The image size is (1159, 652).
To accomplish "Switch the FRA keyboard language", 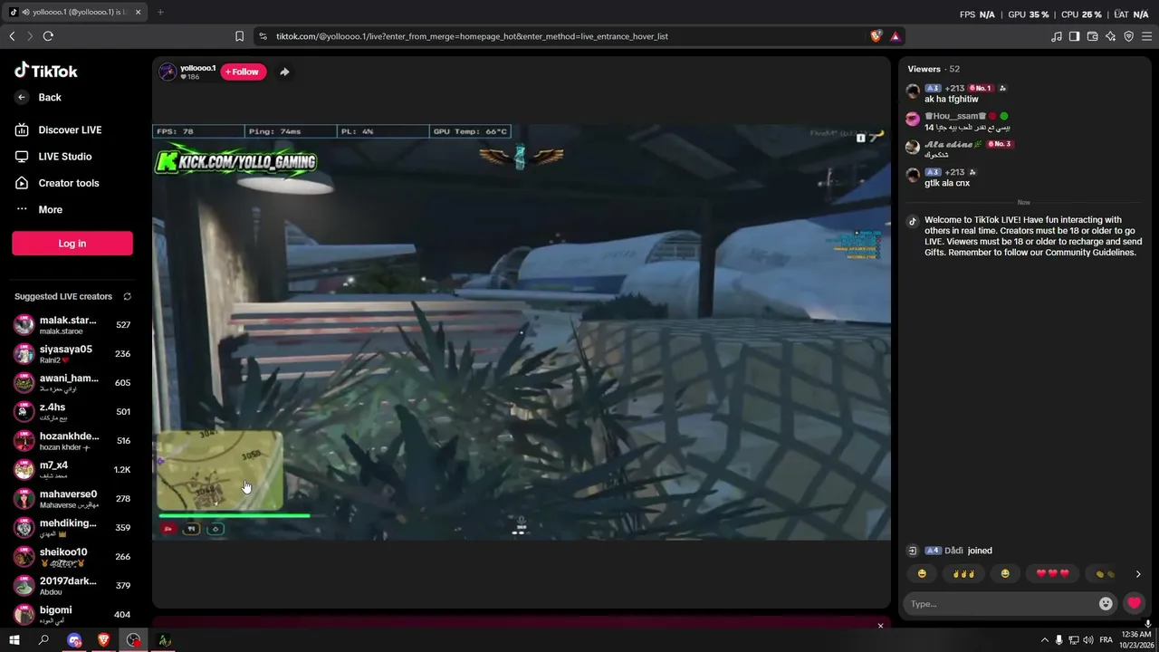I will [1106, 640].
